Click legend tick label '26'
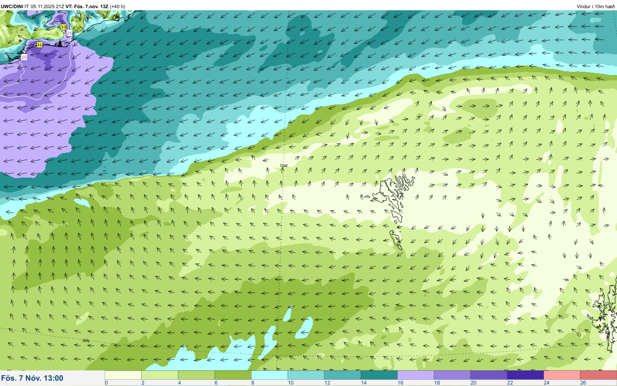 tap(583, 383)
